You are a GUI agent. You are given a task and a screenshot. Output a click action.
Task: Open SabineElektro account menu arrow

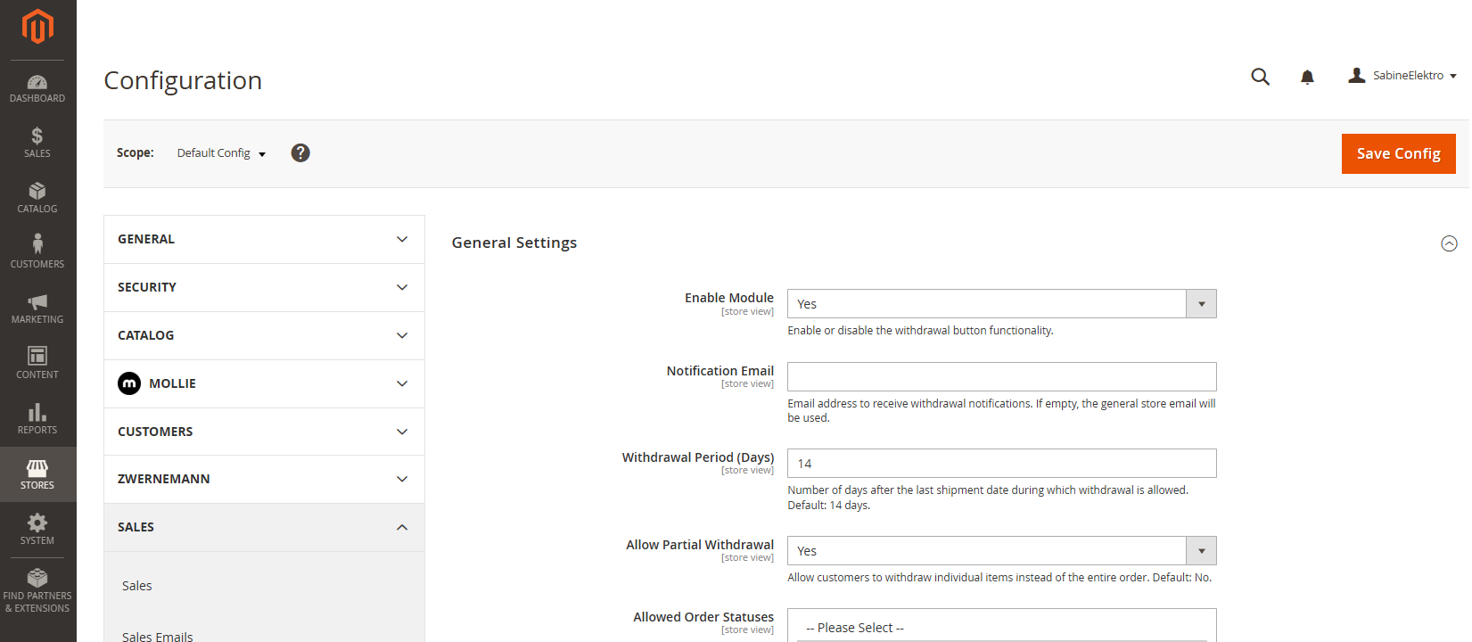(1453, 77)
